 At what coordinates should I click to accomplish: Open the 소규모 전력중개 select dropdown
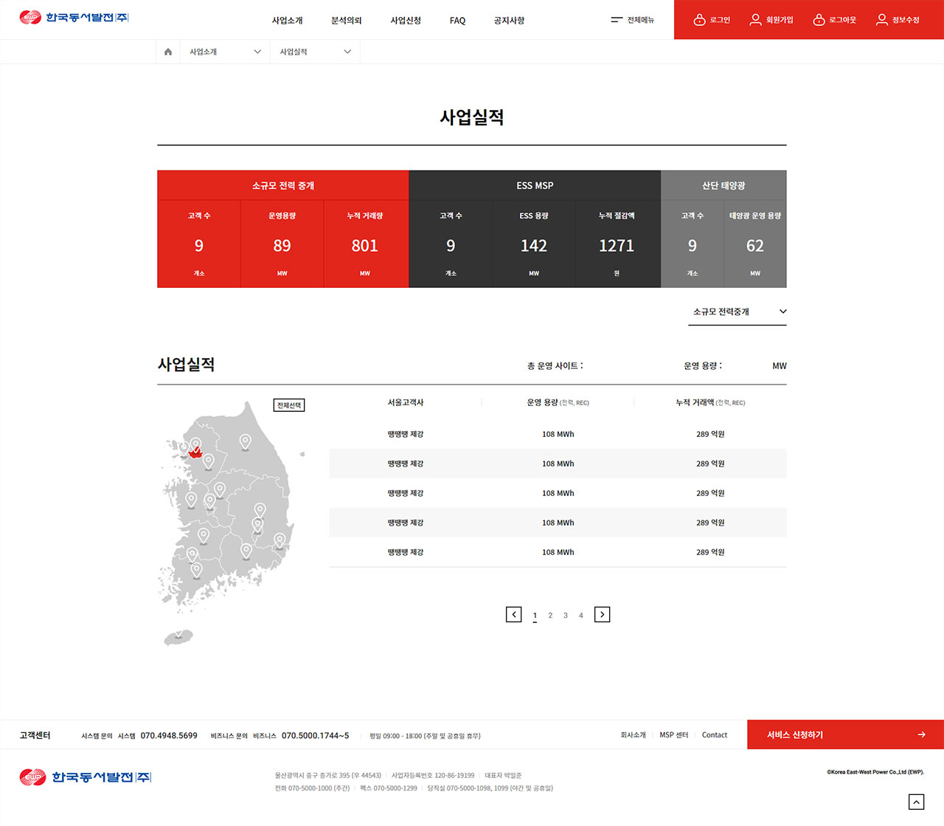point(737,312)
